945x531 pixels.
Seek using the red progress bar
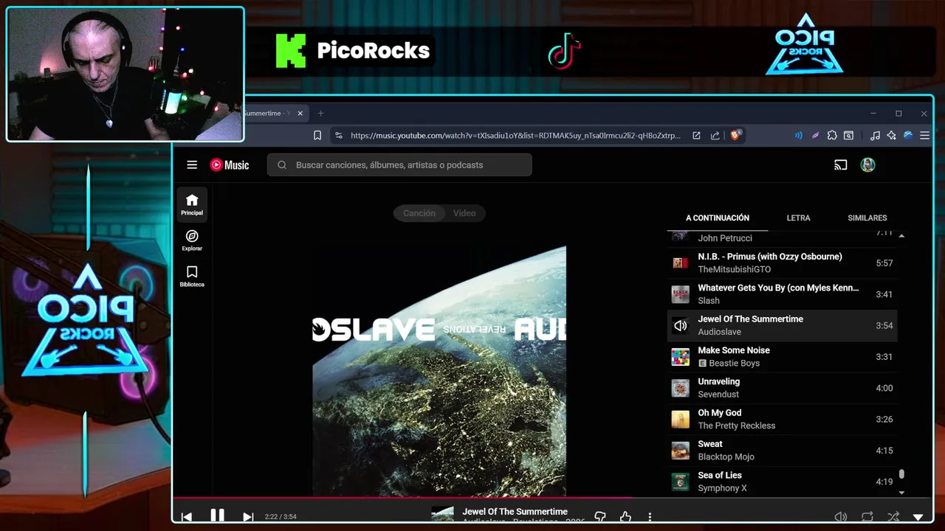coord(552,498)
